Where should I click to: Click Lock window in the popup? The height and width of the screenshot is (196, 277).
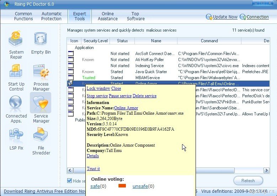click(x=98, y=88)
